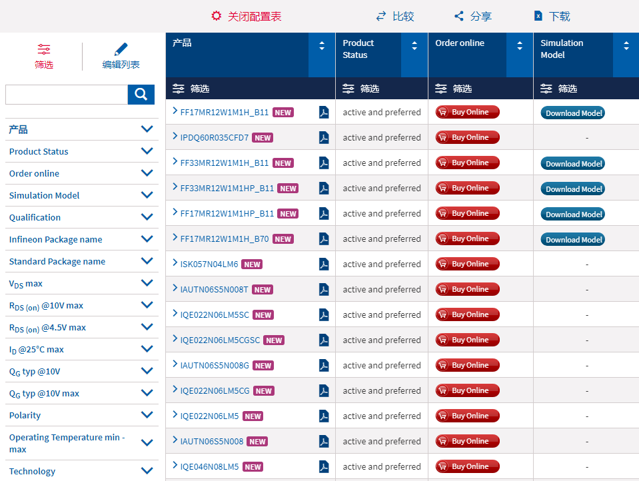Expand the VDS max filter

[147, 283]
